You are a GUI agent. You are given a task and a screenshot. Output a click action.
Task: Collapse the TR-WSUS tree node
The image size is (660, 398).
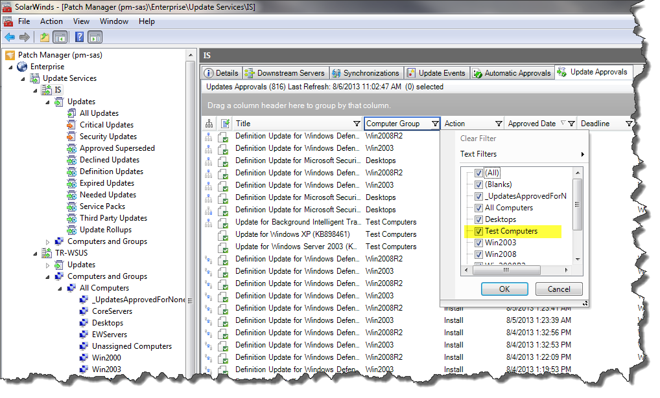click(x=36, y=254)
